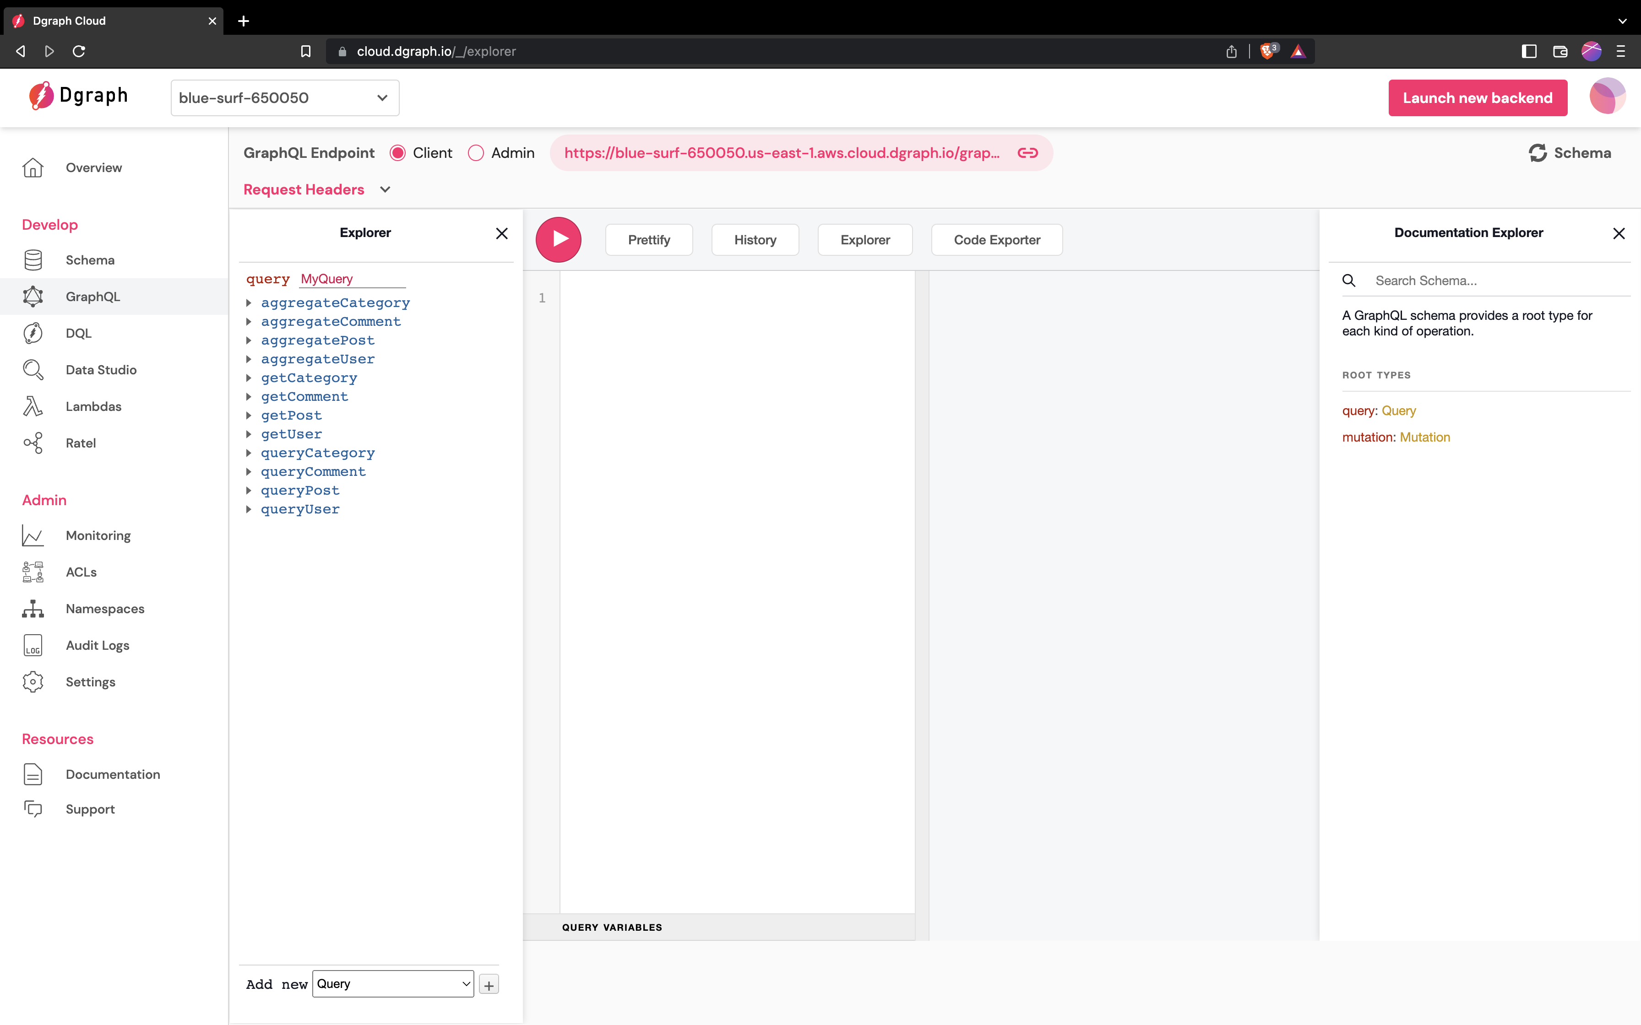Open the ACLs icon
This screenshot has height=1025, width=1641.
click(33, 572)
